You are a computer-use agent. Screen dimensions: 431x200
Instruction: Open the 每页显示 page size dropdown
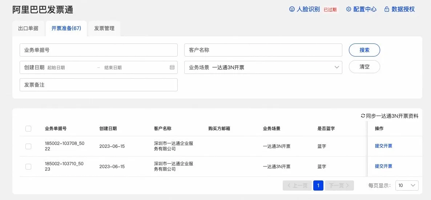click(x=407, y=186)
